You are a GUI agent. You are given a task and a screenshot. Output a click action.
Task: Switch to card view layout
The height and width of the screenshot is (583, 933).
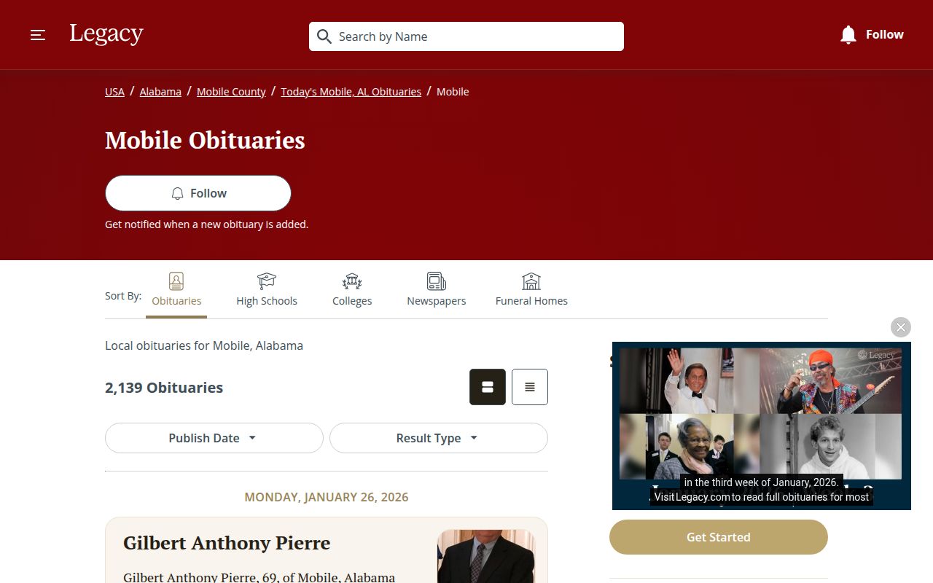(488, 387)
